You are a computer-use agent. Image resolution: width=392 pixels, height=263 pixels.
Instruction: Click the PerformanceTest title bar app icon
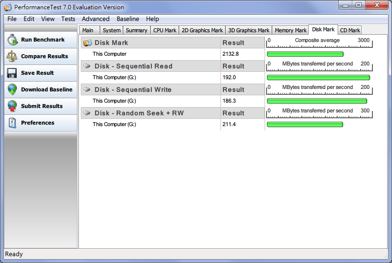(x=8, y=7)
